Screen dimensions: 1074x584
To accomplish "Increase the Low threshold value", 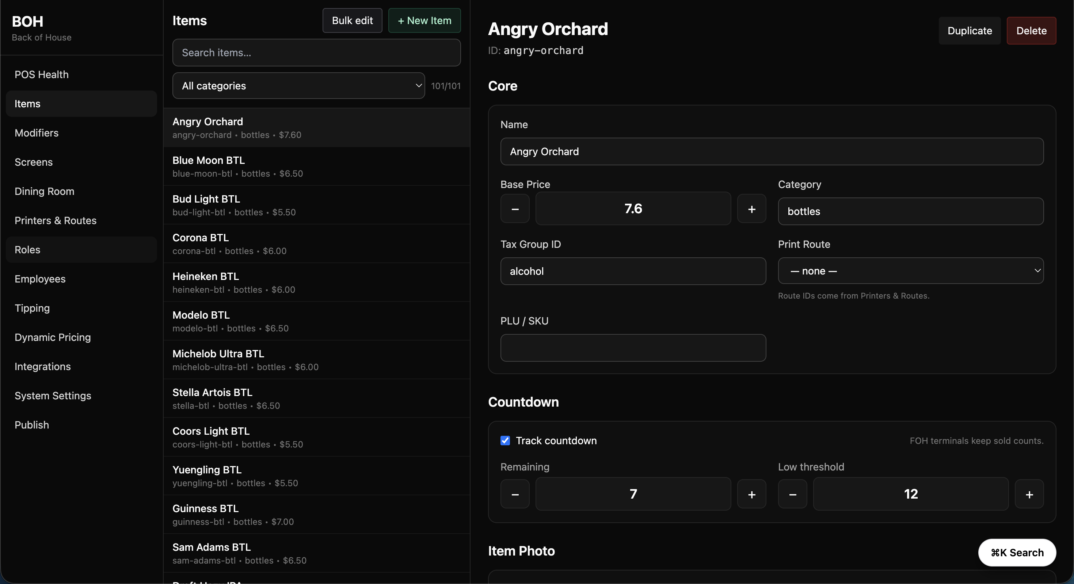I will click(x=1029, y=494).
